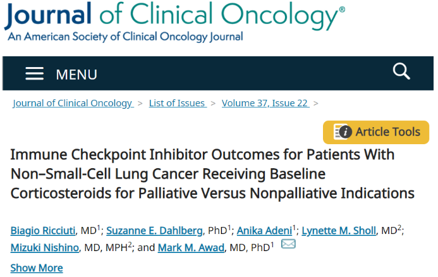Click the article title heading
Viewport: 438px width, 277px height.
click(212, 174)
